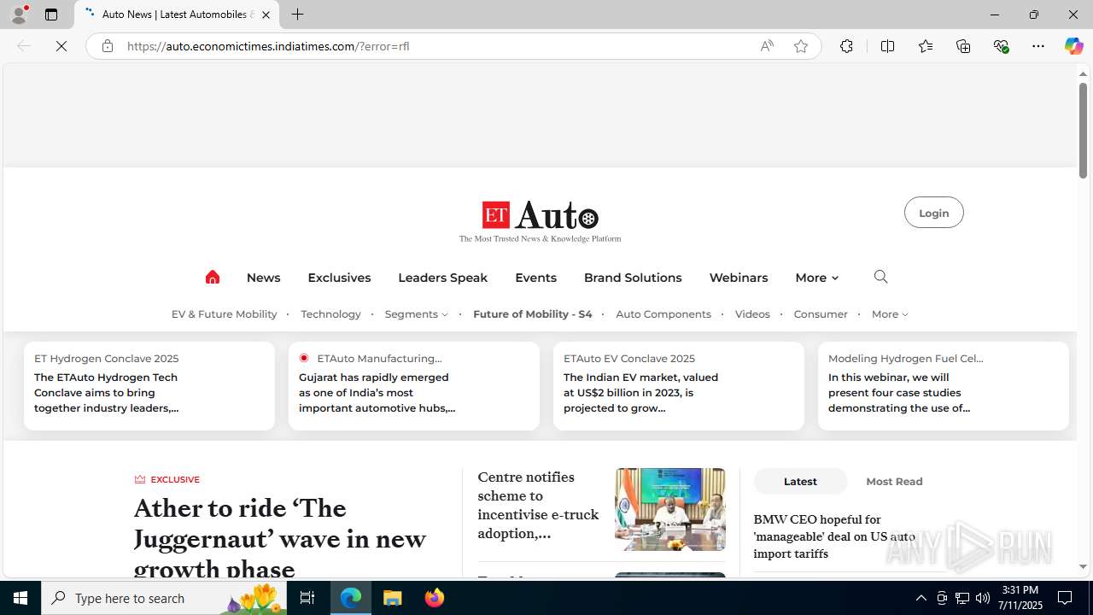This screenshot has width=1093, height=615.
Task: Open the News menu item
Action: click(x=263, y=278)
